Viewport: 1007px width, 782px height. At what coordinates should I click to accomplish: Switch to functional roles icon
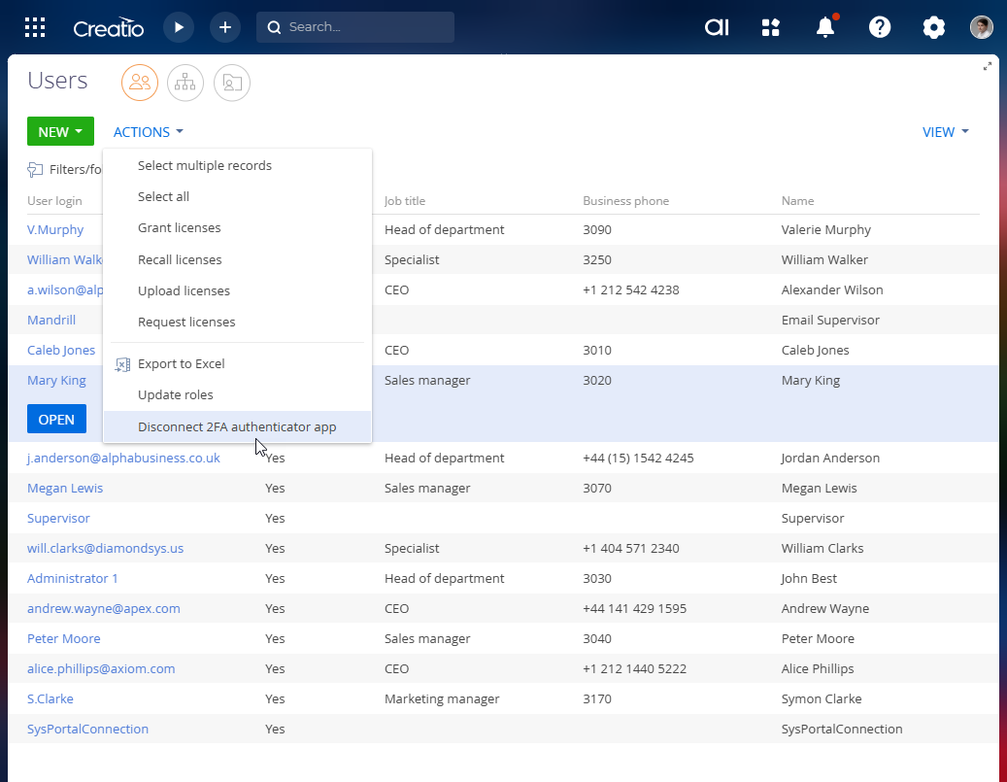[232, 83]
